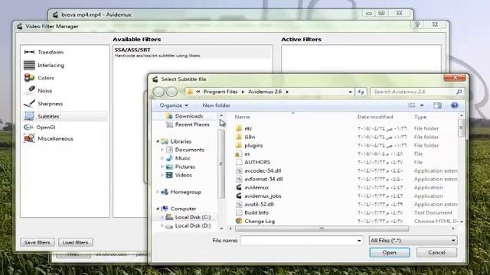Open the address bar history dropdown

point(350,92)
